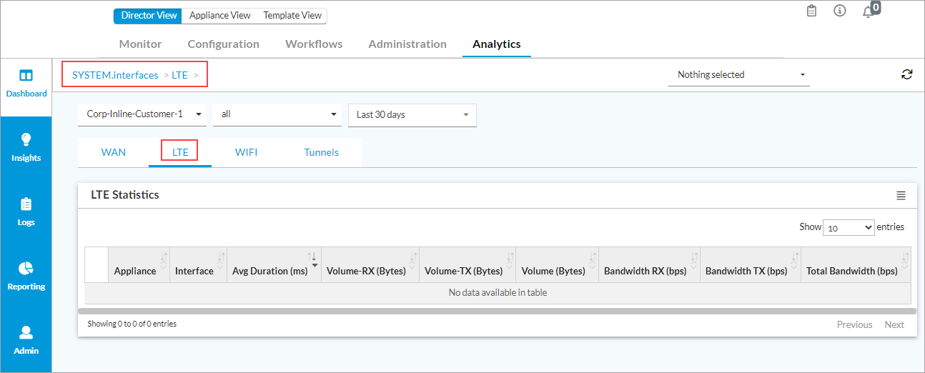Open the Admin user icon

pyautogui.click(x=26, y=333)
